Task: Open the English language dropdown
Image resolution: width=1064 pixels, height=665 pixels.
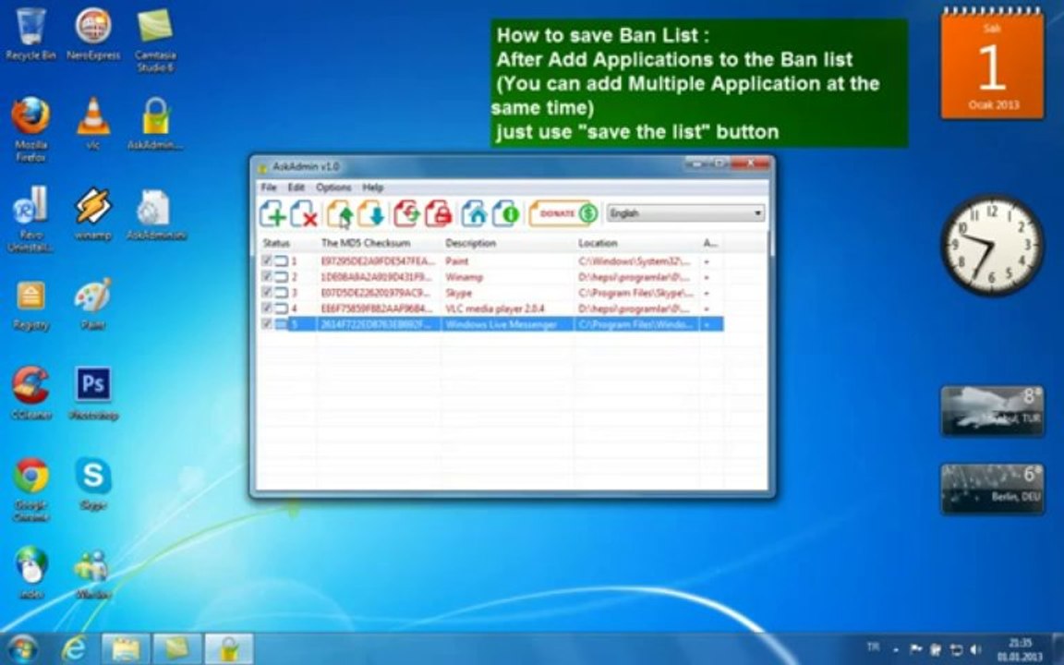Action: pyautogui.click(x=685, y=213)
